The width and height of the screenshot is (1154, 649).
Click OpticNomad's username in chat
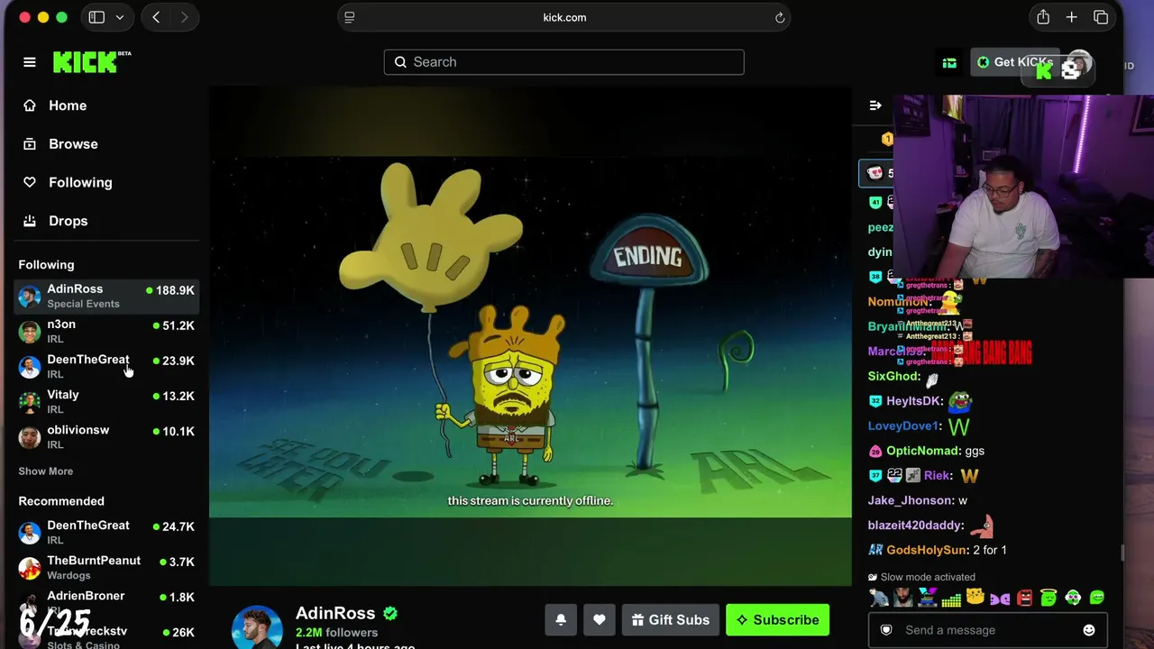click(923, 451)
